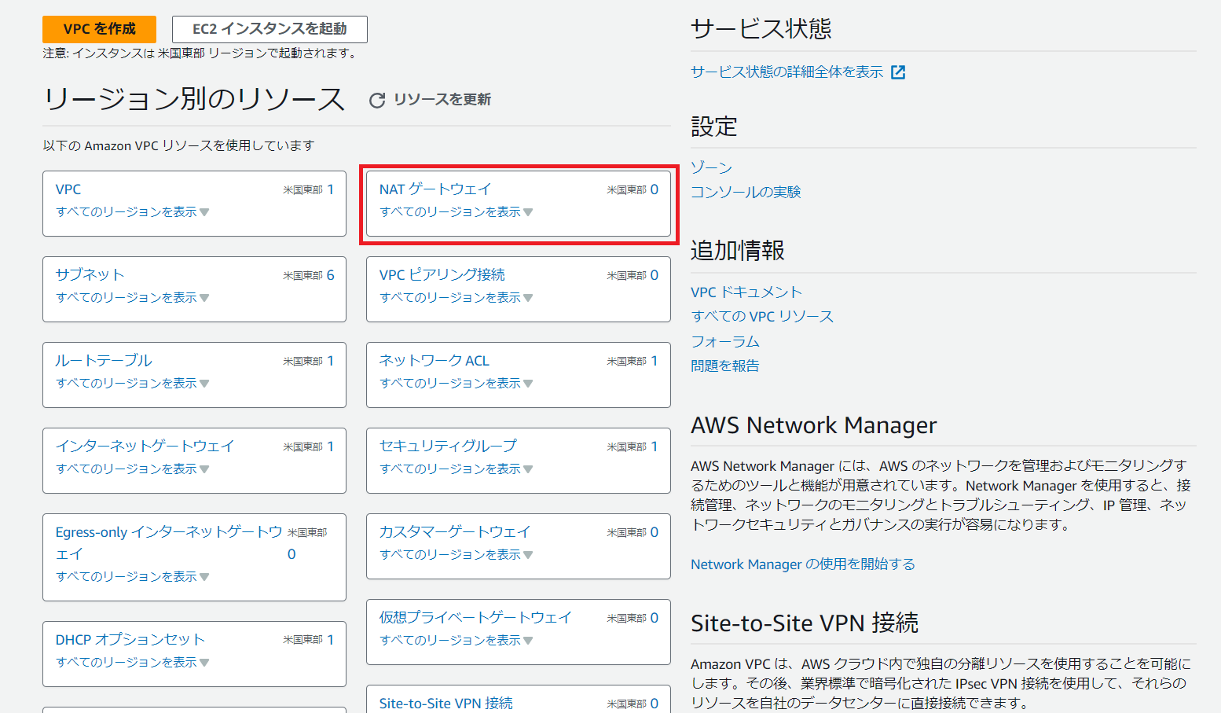
Task: Expand すべてのリージョンを表示 under NAT ゲートウェイ
Action: (456, 212)
